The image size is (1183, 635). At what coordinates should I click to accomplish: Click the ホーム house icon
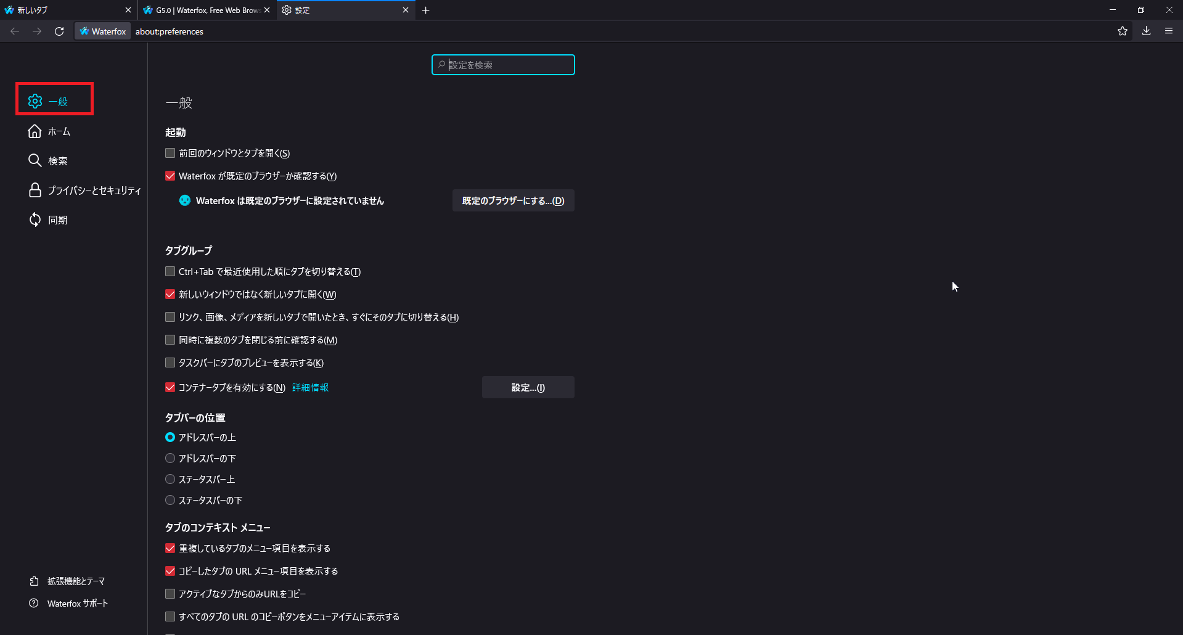[x=35, y=131]
